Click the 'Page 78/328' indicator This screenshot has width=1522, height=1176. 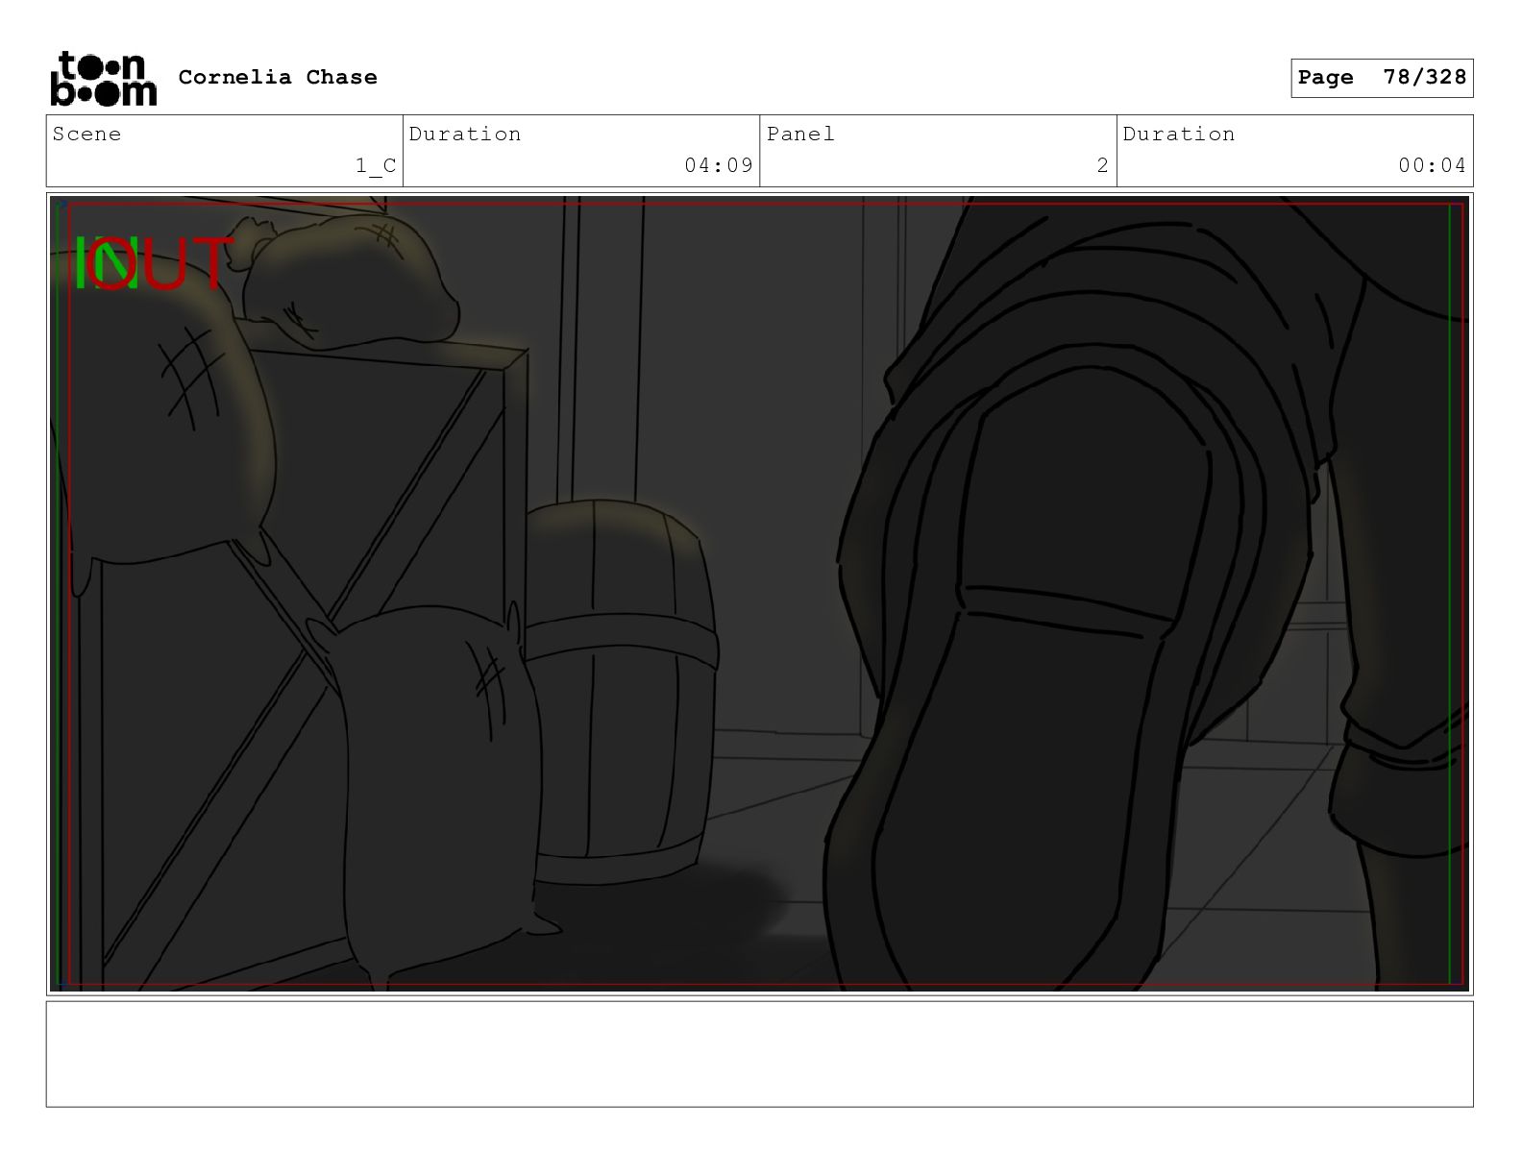[1382, 78]
